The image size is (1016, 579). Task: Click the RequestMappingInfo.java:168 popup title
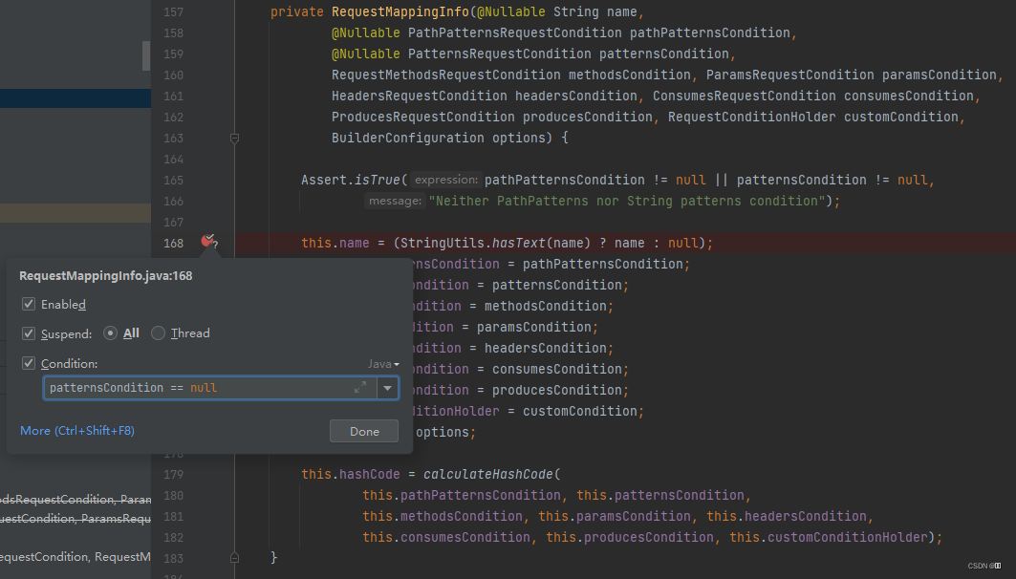(x=105, y=275)
